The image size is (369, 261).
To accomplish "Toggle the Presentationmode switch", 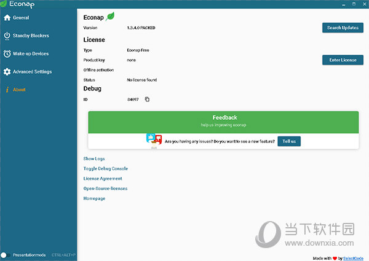I will [x=5, y=255].
